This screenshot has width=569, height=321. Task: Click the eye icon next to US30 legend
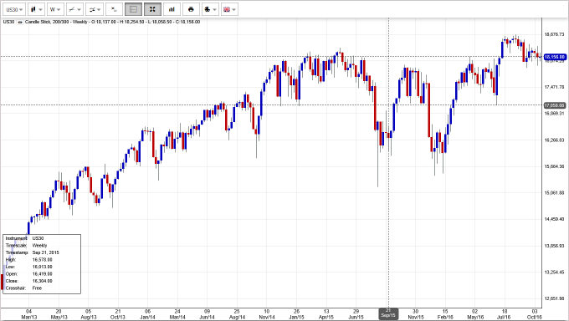[x=20, y=22]
